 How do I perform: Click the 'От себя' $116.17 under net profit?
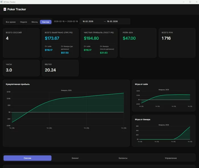pos(88,50)
